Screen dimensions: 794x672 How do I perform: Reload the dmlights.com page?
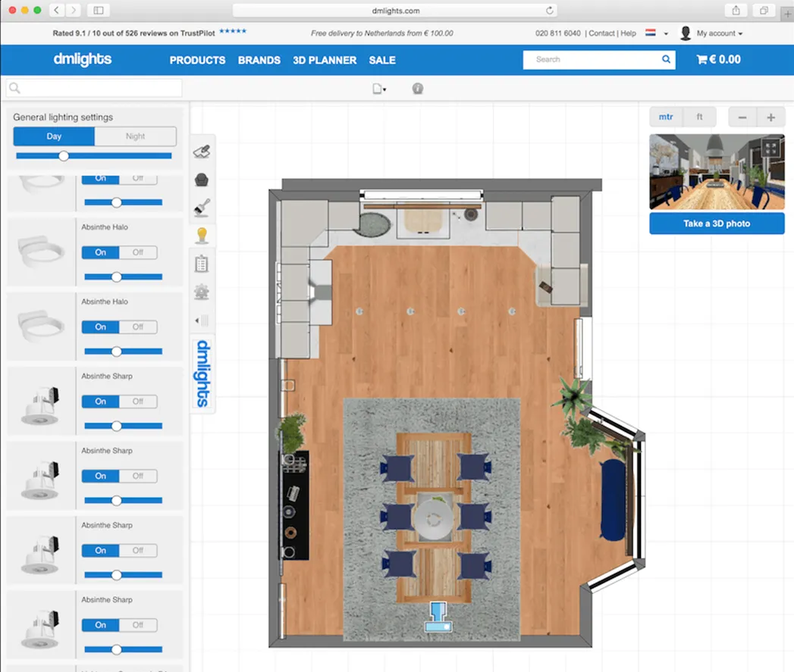click(x=549, y=11)
